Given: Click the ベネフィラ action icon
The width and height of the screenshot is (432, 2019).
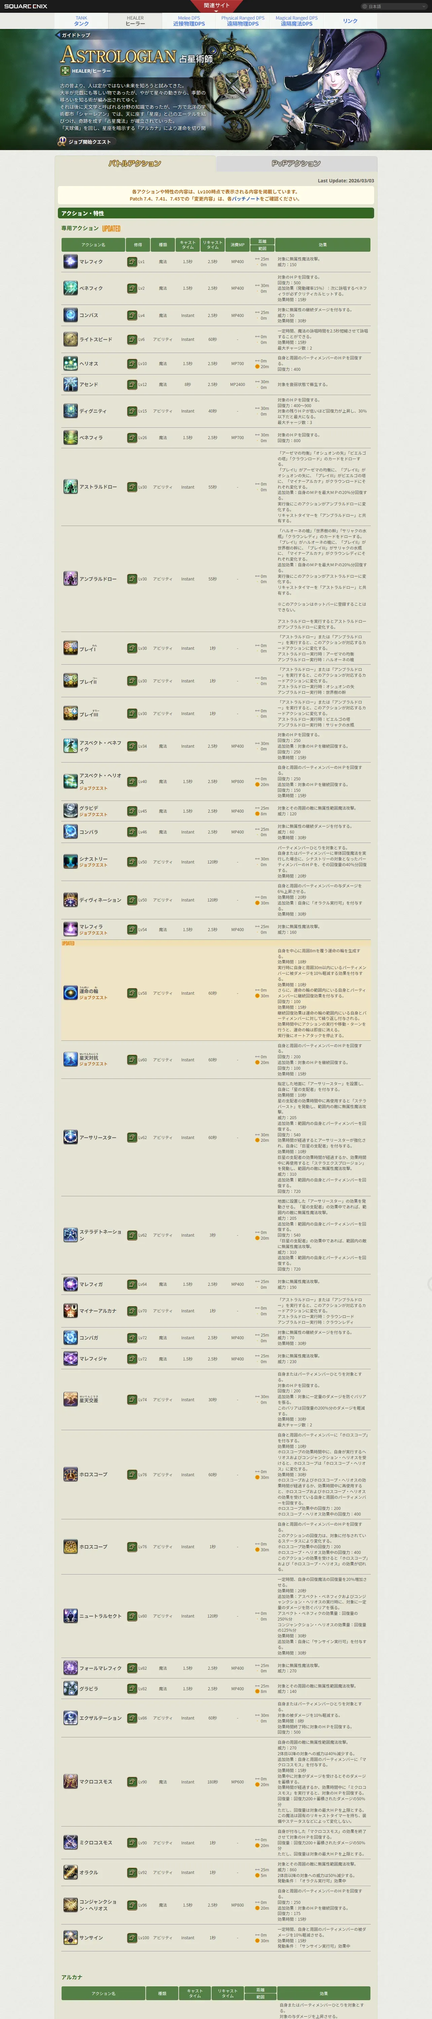Looking at the screenshot, I should (71, 437).
